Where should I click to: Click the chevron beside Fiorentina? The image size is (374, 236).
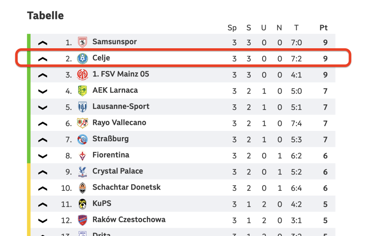43,156
